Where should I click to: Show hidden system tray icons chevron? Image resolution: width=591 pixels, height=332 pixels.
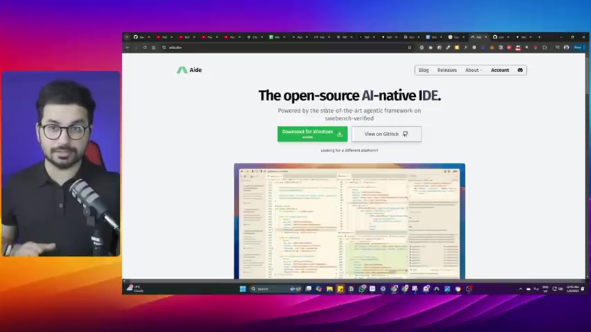point(520,289)
